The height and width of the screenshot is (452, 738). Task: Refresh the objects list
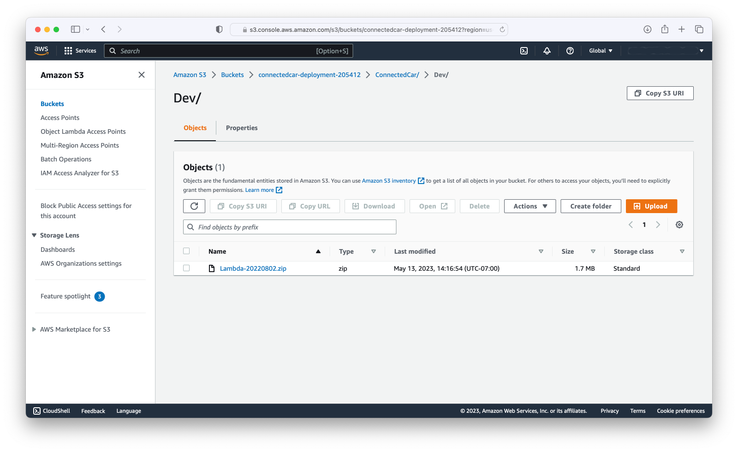coord(194,206)
